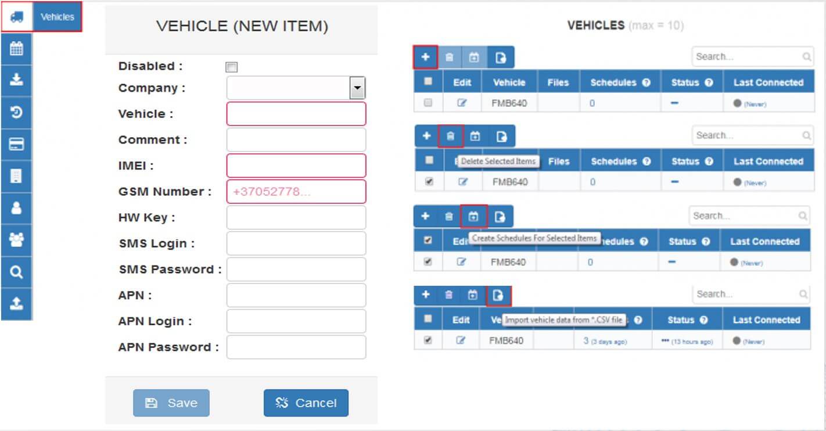The width and height of the screenshot is (826, 431).
Task: Open history using the clock arrow icon
Action: coord(16,112)
